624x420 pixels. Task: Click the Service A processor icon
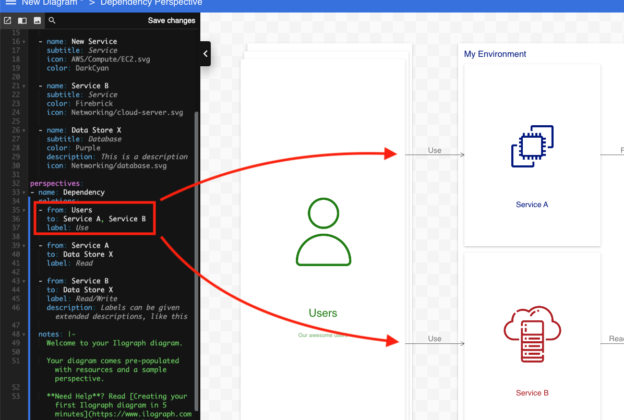click(532, 146)
